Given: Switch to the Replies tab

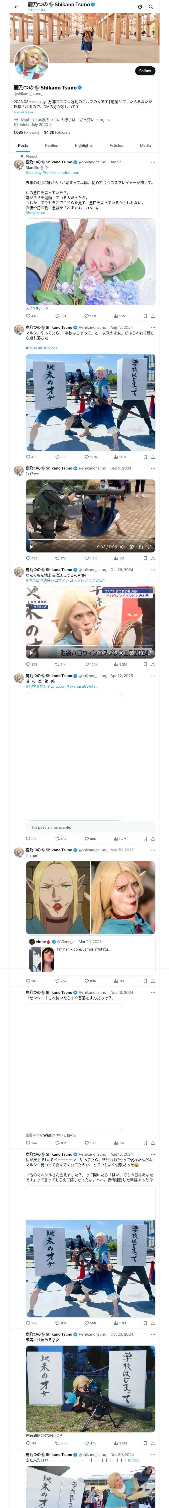Looking at the screenshot, I should [x=51, y=145].
